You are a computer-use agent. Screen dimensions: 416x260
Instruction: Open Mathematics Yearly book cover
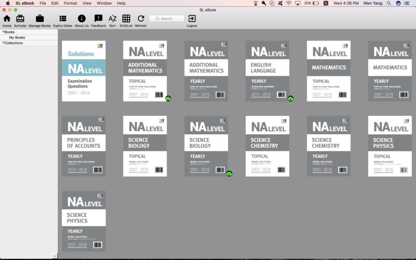click(x=390, y=71)
